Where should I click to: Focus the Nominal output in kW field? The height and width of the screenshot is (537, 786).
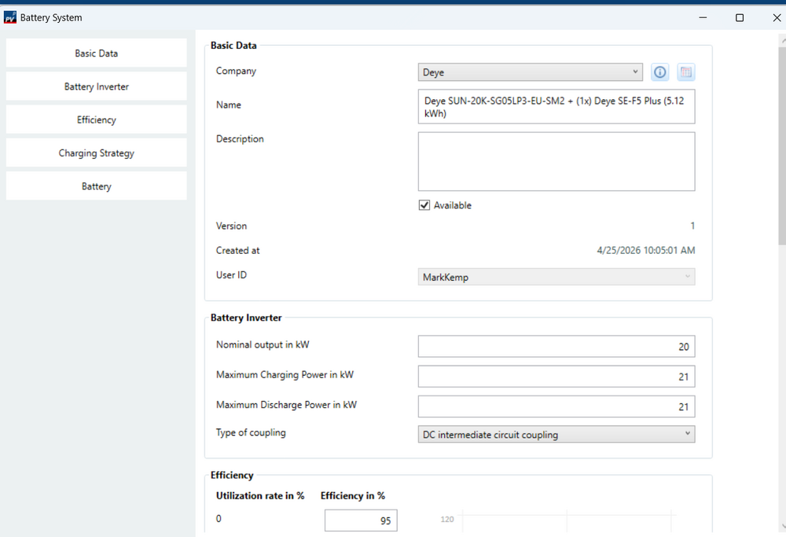click(x=556, y=347)
